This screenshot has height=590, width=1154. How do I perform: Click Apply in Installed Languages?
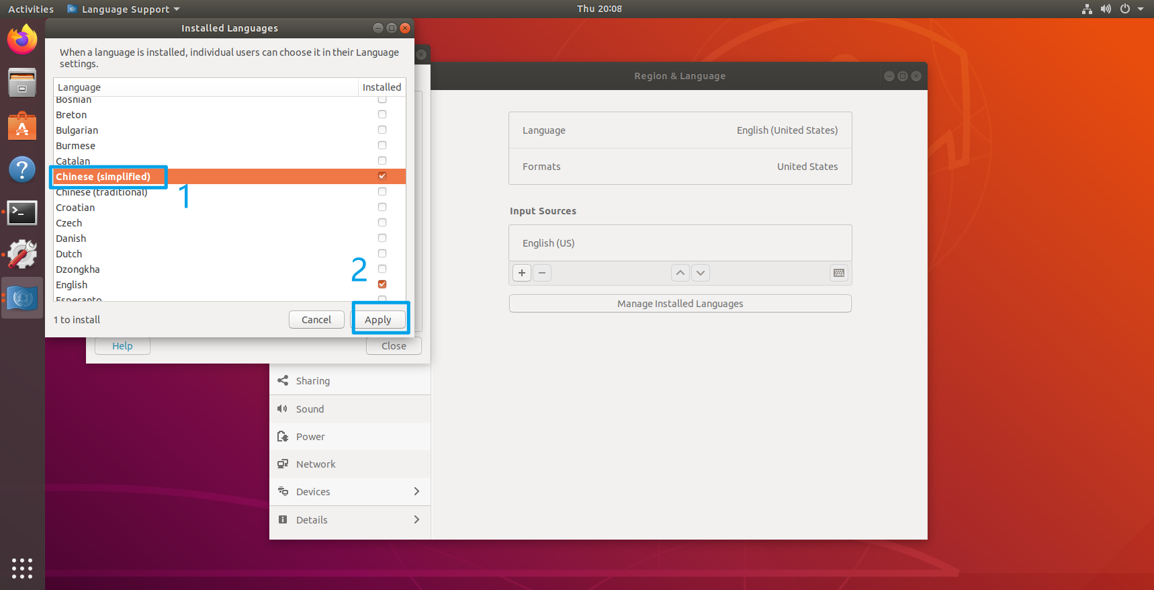378,320
